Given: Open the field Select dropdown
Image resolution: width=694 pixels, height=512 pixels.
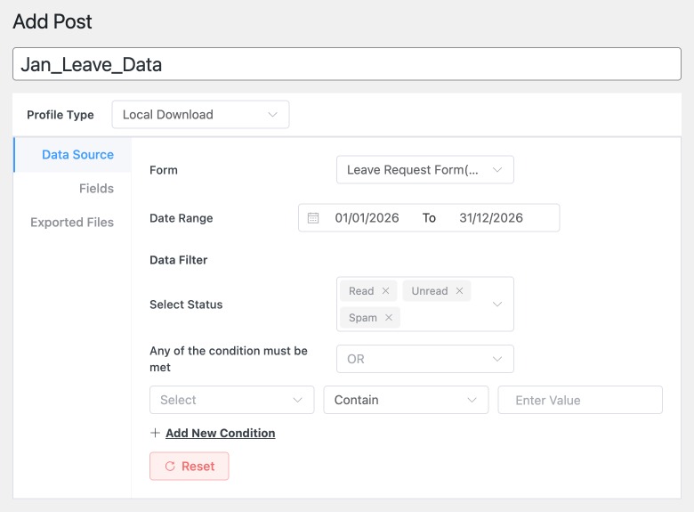Looking at the screenshot, I should coord(231,401).
